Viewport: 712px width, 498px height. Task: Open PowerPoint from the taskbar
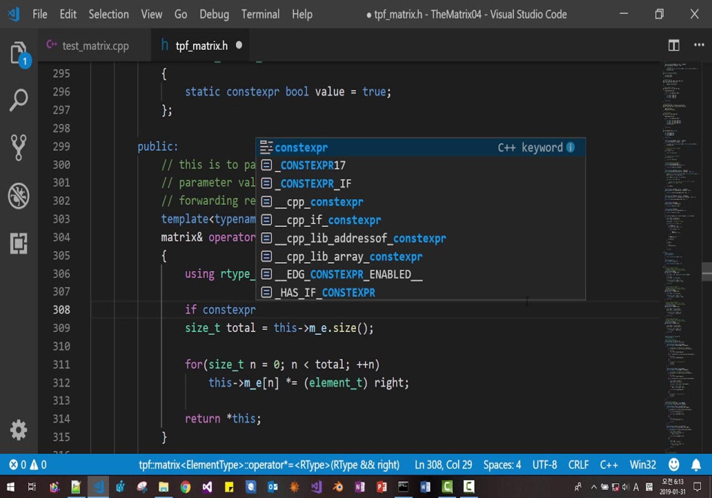pyautogui.click(x=382, y=486)
